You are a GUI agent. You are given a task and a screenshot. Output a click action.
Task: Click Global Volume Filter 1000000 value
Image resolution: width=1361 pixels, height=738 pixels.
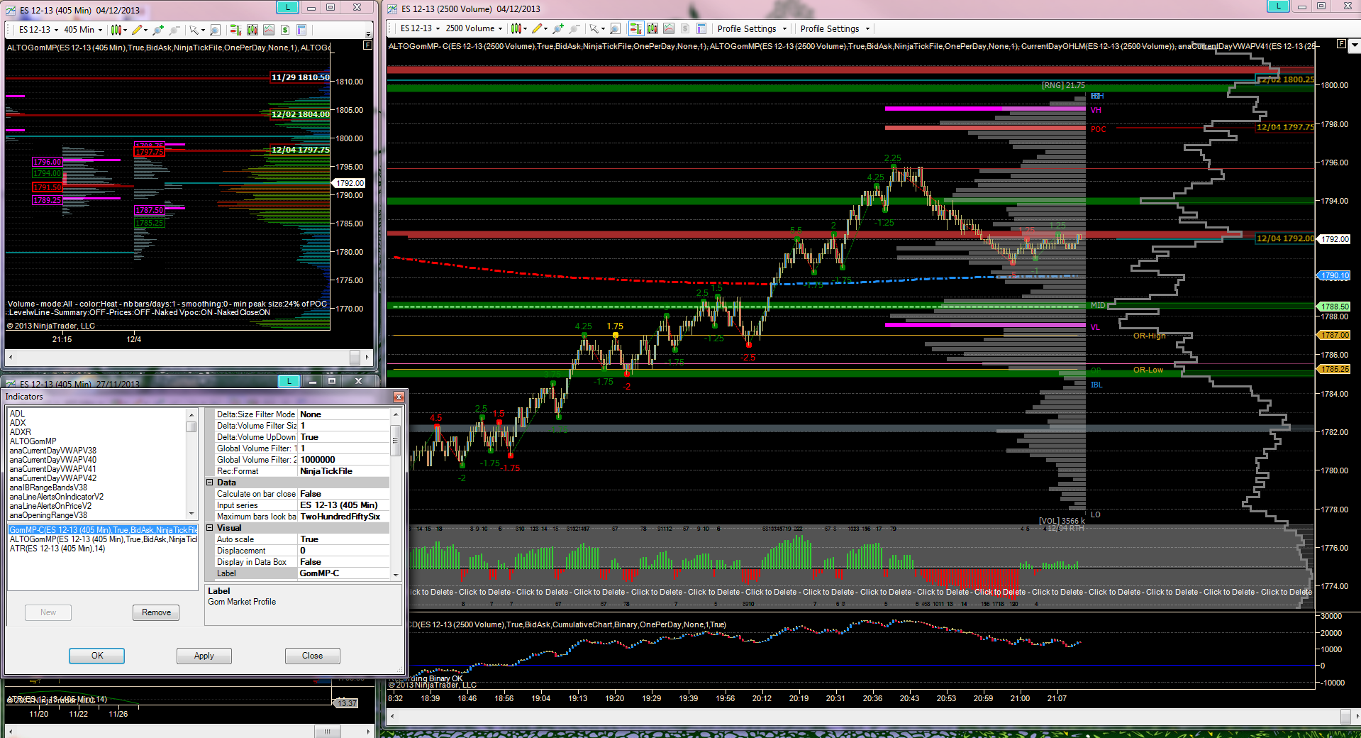coord(343,460)
